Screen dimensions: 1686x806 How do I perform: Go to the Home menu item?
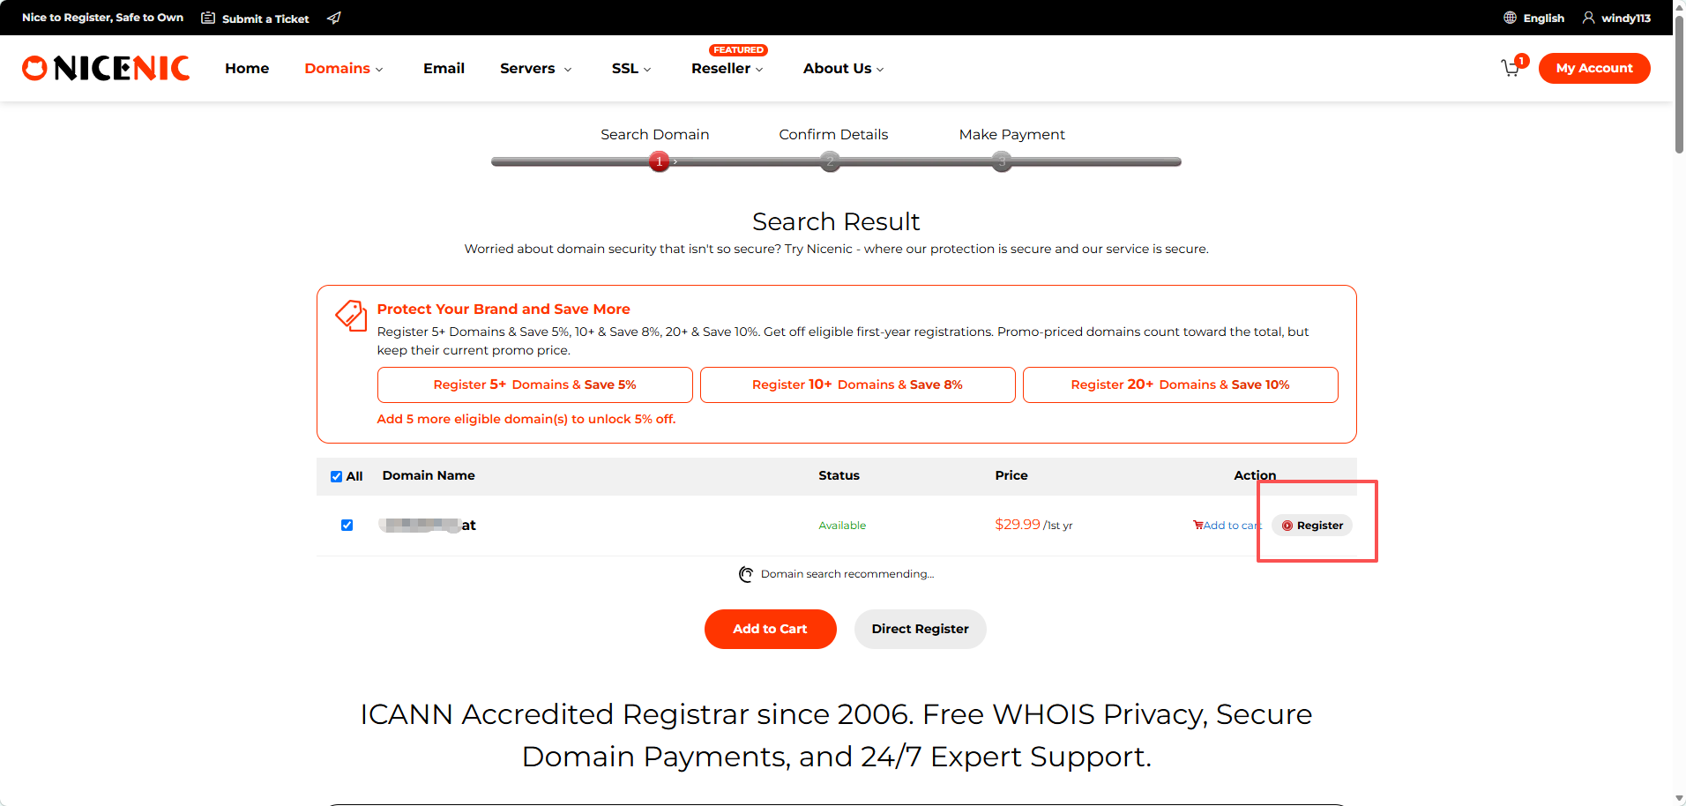pos(247,68)
